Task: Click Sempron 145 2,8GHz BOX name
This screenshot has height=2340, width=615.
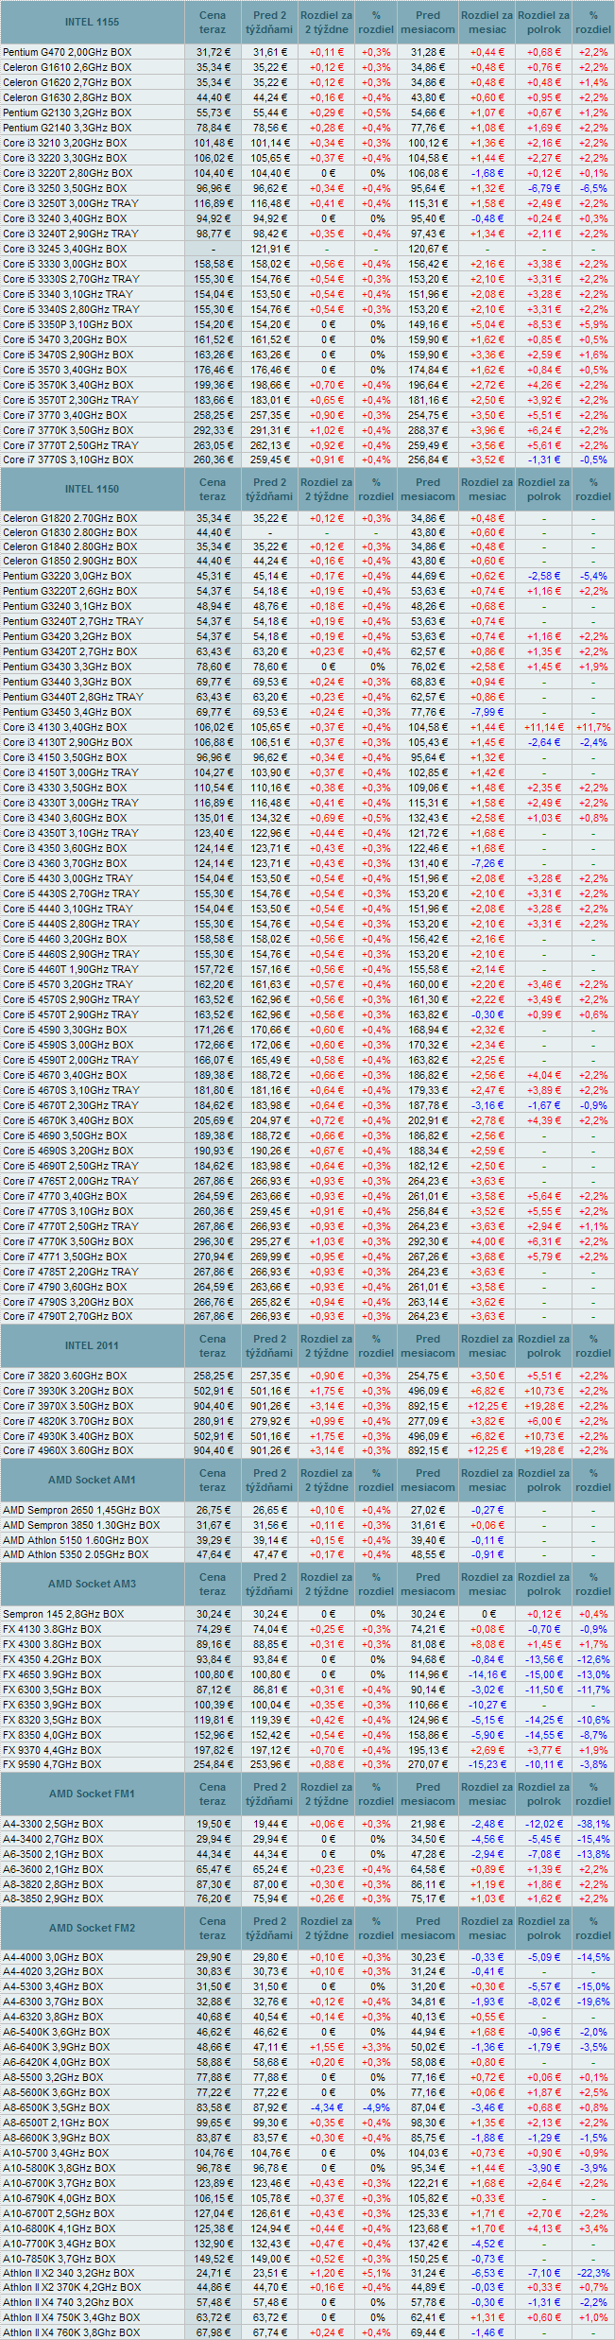Action: pyautogui.click(x=63, y=1614)
